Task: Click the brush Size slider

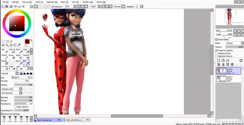Action: pyautogui.click(x=23, y=78)
